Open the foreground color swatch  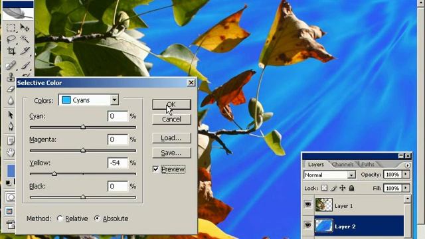[x=11, y=171]
